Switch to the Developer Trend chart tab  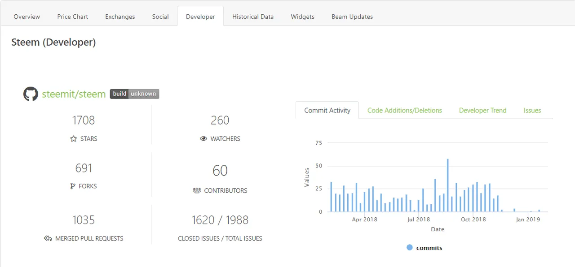tap(483, 110)
